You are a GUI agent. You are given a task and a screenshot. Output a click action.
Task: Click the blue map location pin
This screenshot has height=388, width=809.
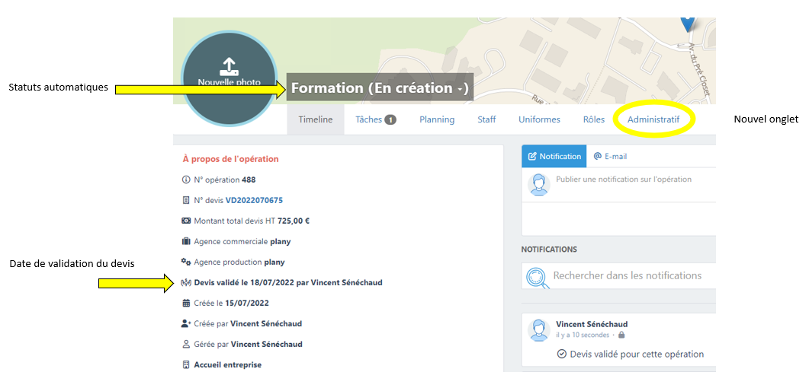tap(687, 22)
